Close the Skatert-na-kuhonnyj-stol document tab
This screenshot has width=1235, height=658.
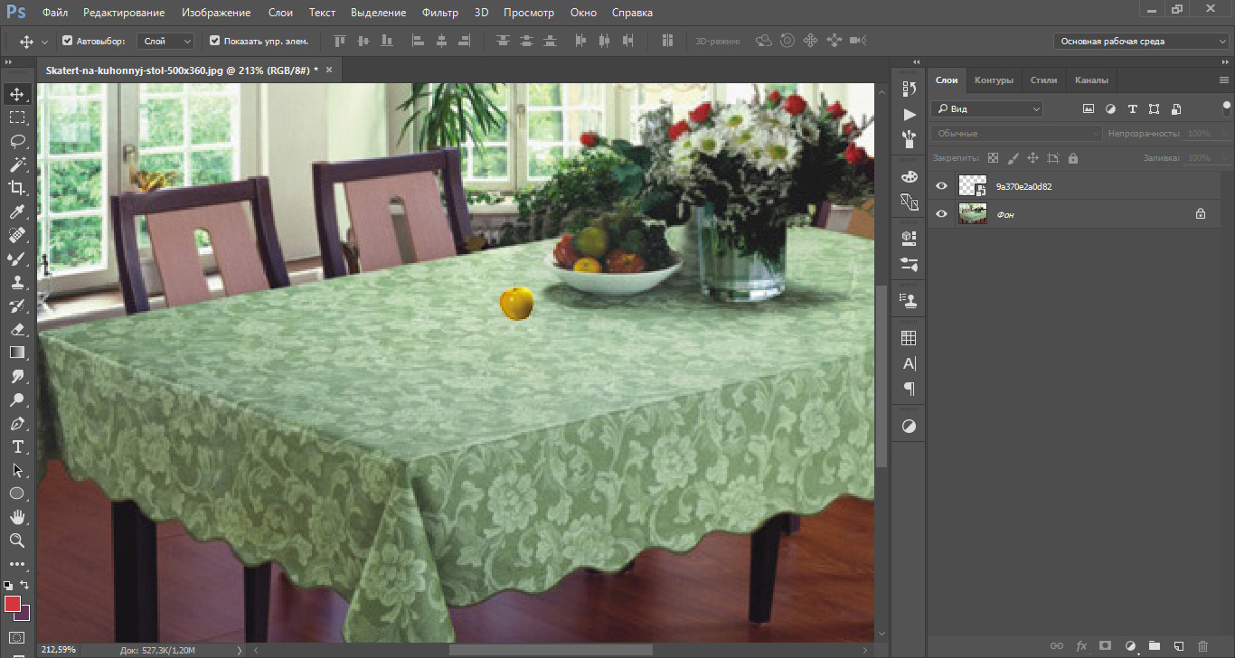[x=329, y=70]
